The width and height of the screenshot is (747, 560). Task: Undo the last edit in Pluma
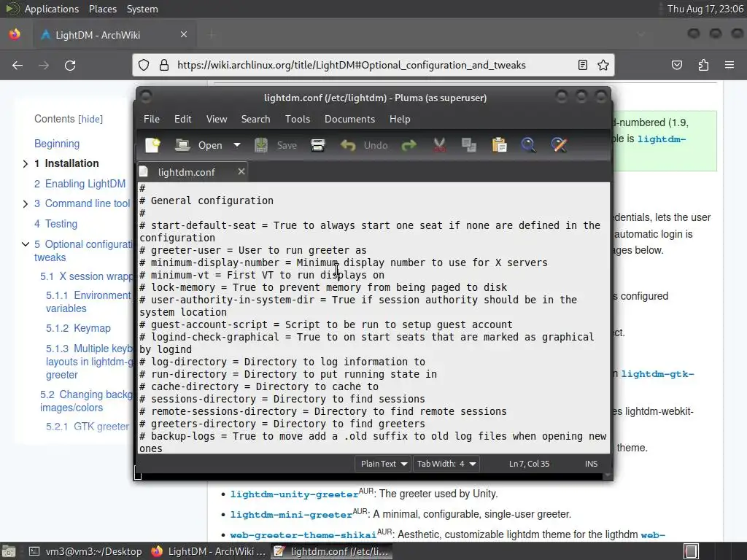point(364,145)
